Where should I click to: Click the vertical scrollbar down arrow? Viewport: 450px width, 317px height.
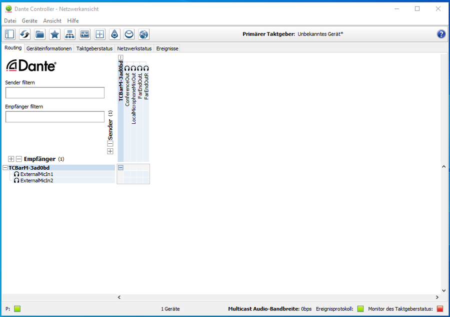pyautogui.click(x=443, y=291)
